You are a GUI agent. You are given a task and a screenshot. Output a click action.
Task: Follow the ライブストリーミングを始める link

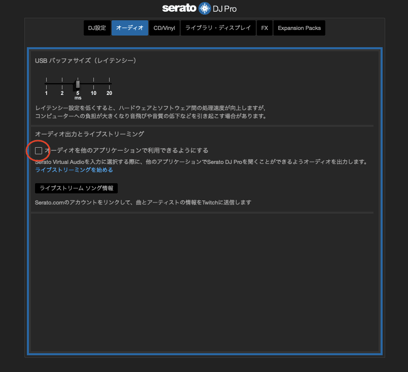(74, 170)
